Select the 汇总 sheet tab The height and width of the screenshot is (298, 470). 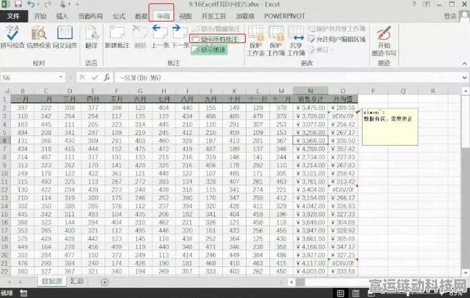77,281
